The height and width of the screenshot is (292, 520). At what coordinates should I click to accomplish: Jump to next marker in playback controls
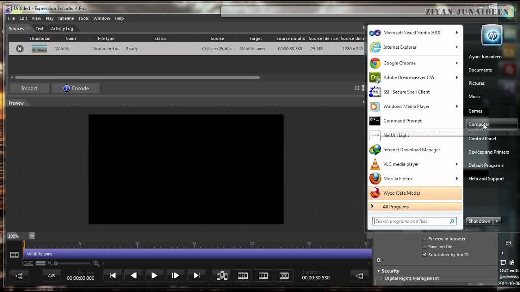click(x=196, y=275)
